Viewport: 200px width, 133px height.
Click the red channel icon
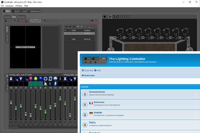click(x=31, y=79)
